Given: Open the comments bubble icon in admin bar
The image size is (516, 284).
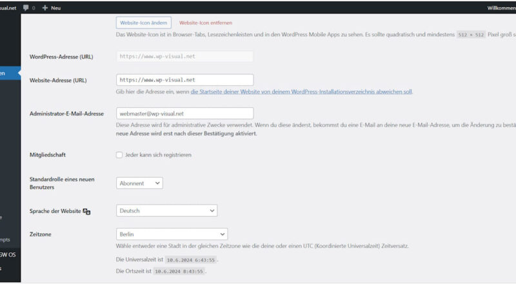Looking at the screenshot, I should click(x=26, y=8).
